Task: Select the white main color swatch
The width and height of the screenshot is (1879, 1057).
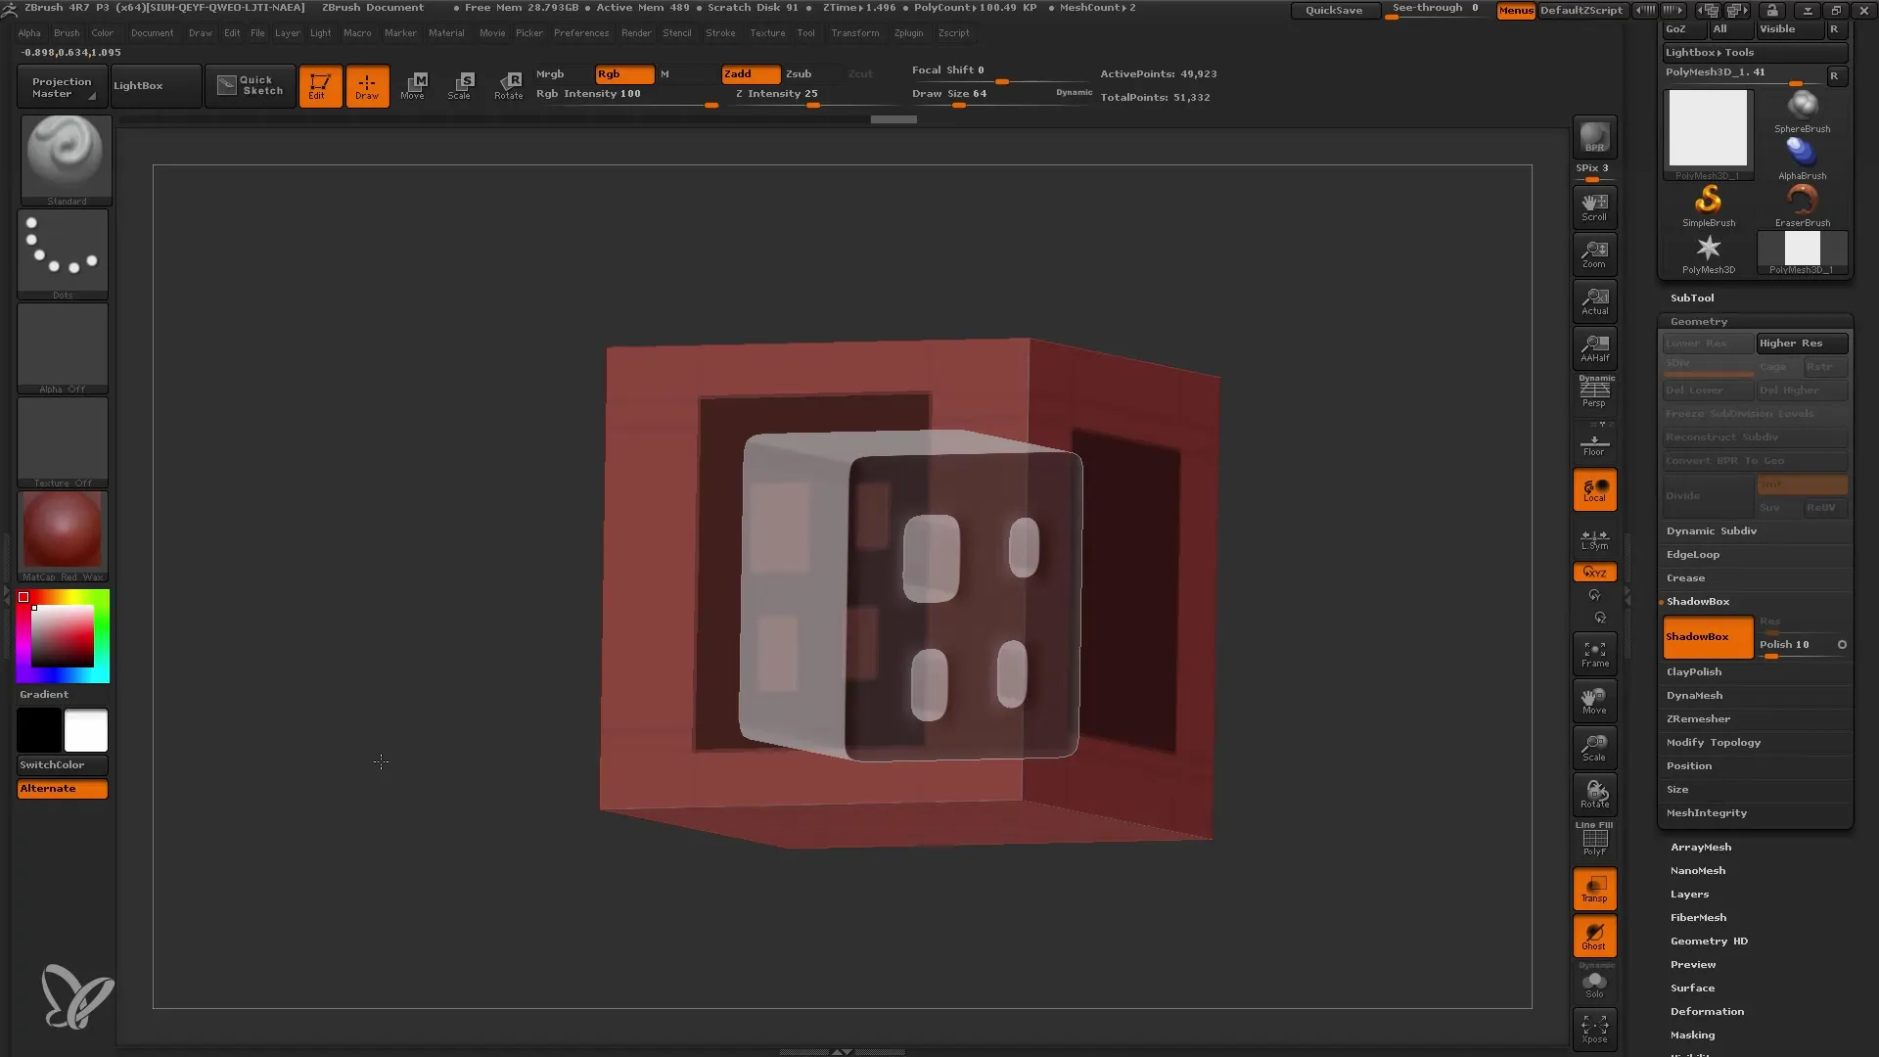Action: coord(86,730)
